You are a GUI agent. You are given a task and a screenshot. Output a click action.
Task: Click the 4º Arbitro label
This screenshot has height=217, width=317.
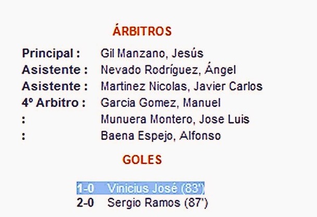coord(54,103)
